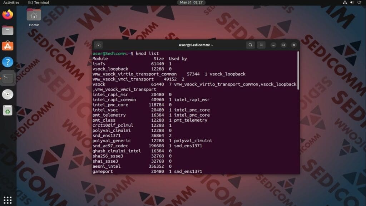Show Applications grid button
This screenshot has width=366, height=206.
[x=8, y=200]
